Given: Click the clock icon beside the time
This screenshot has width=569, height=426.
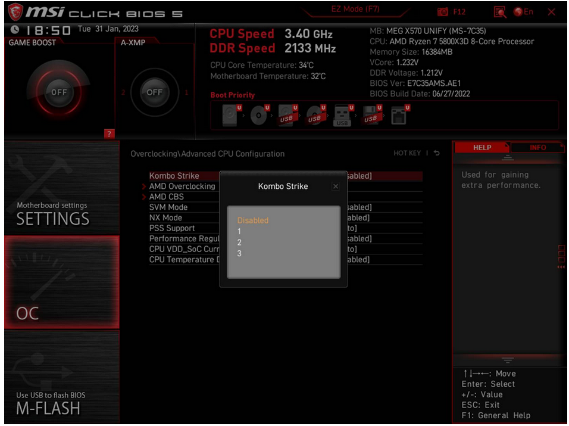Looking at the screenshot, I should point(14,29).
